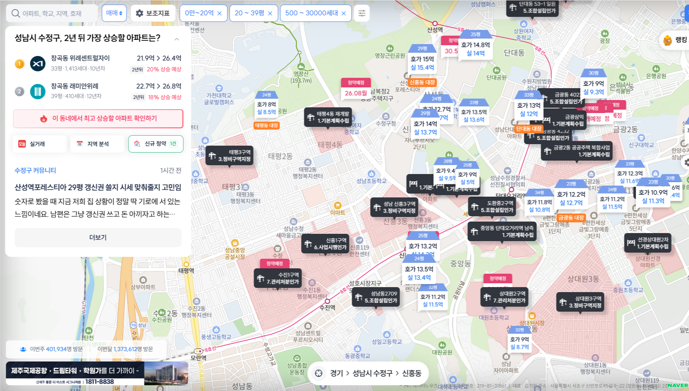The height and width of the screenshot is (391, 689).
Task: Select 성남시 수정구 in the location breadcrumb
Action: click(372, 373)
